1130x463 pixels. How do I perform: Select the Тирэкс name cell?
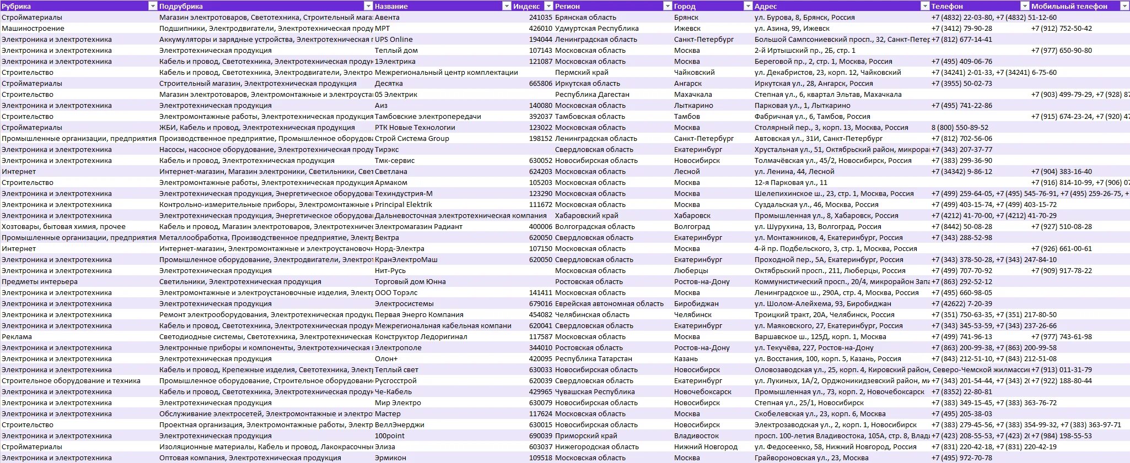(x=442, y=149)
